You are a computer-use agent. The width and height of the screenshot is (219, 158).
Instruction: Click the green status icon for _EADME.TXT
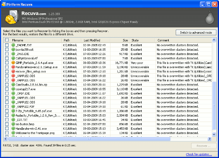coord(13,45)
